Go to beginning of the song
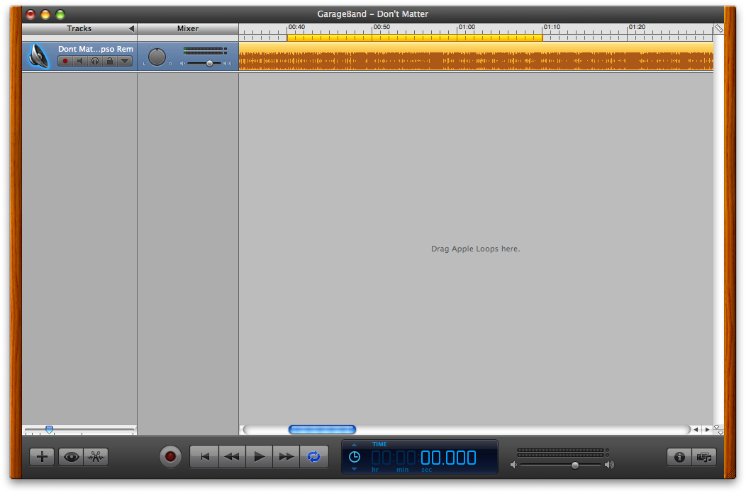The width and height of the screenshot is (746, 493). click(x=204, y=457)
